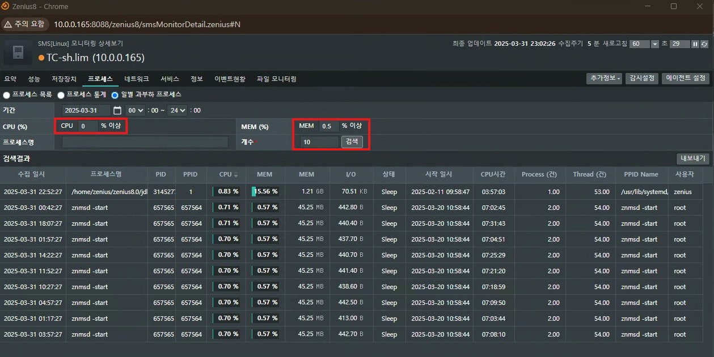Open the start hour 00 dropdown
The width and height of the screenshot is (714, 357).
click(x=135, y=110)
